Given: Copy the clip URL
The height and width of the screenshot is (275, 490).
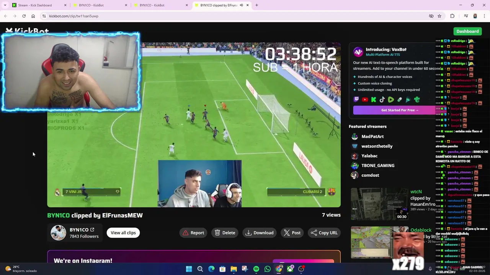Looking at the screenshot, I should 324,233.
